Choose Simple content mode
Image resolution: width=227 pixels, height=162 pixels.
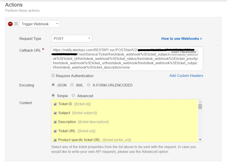click(x=53, y=96)
